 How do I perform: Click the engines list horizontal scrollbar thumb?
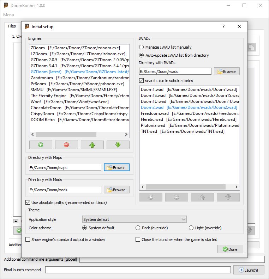(66, 134)
